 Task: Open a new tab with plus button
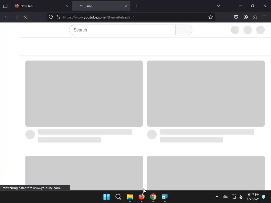click(136, 6)
